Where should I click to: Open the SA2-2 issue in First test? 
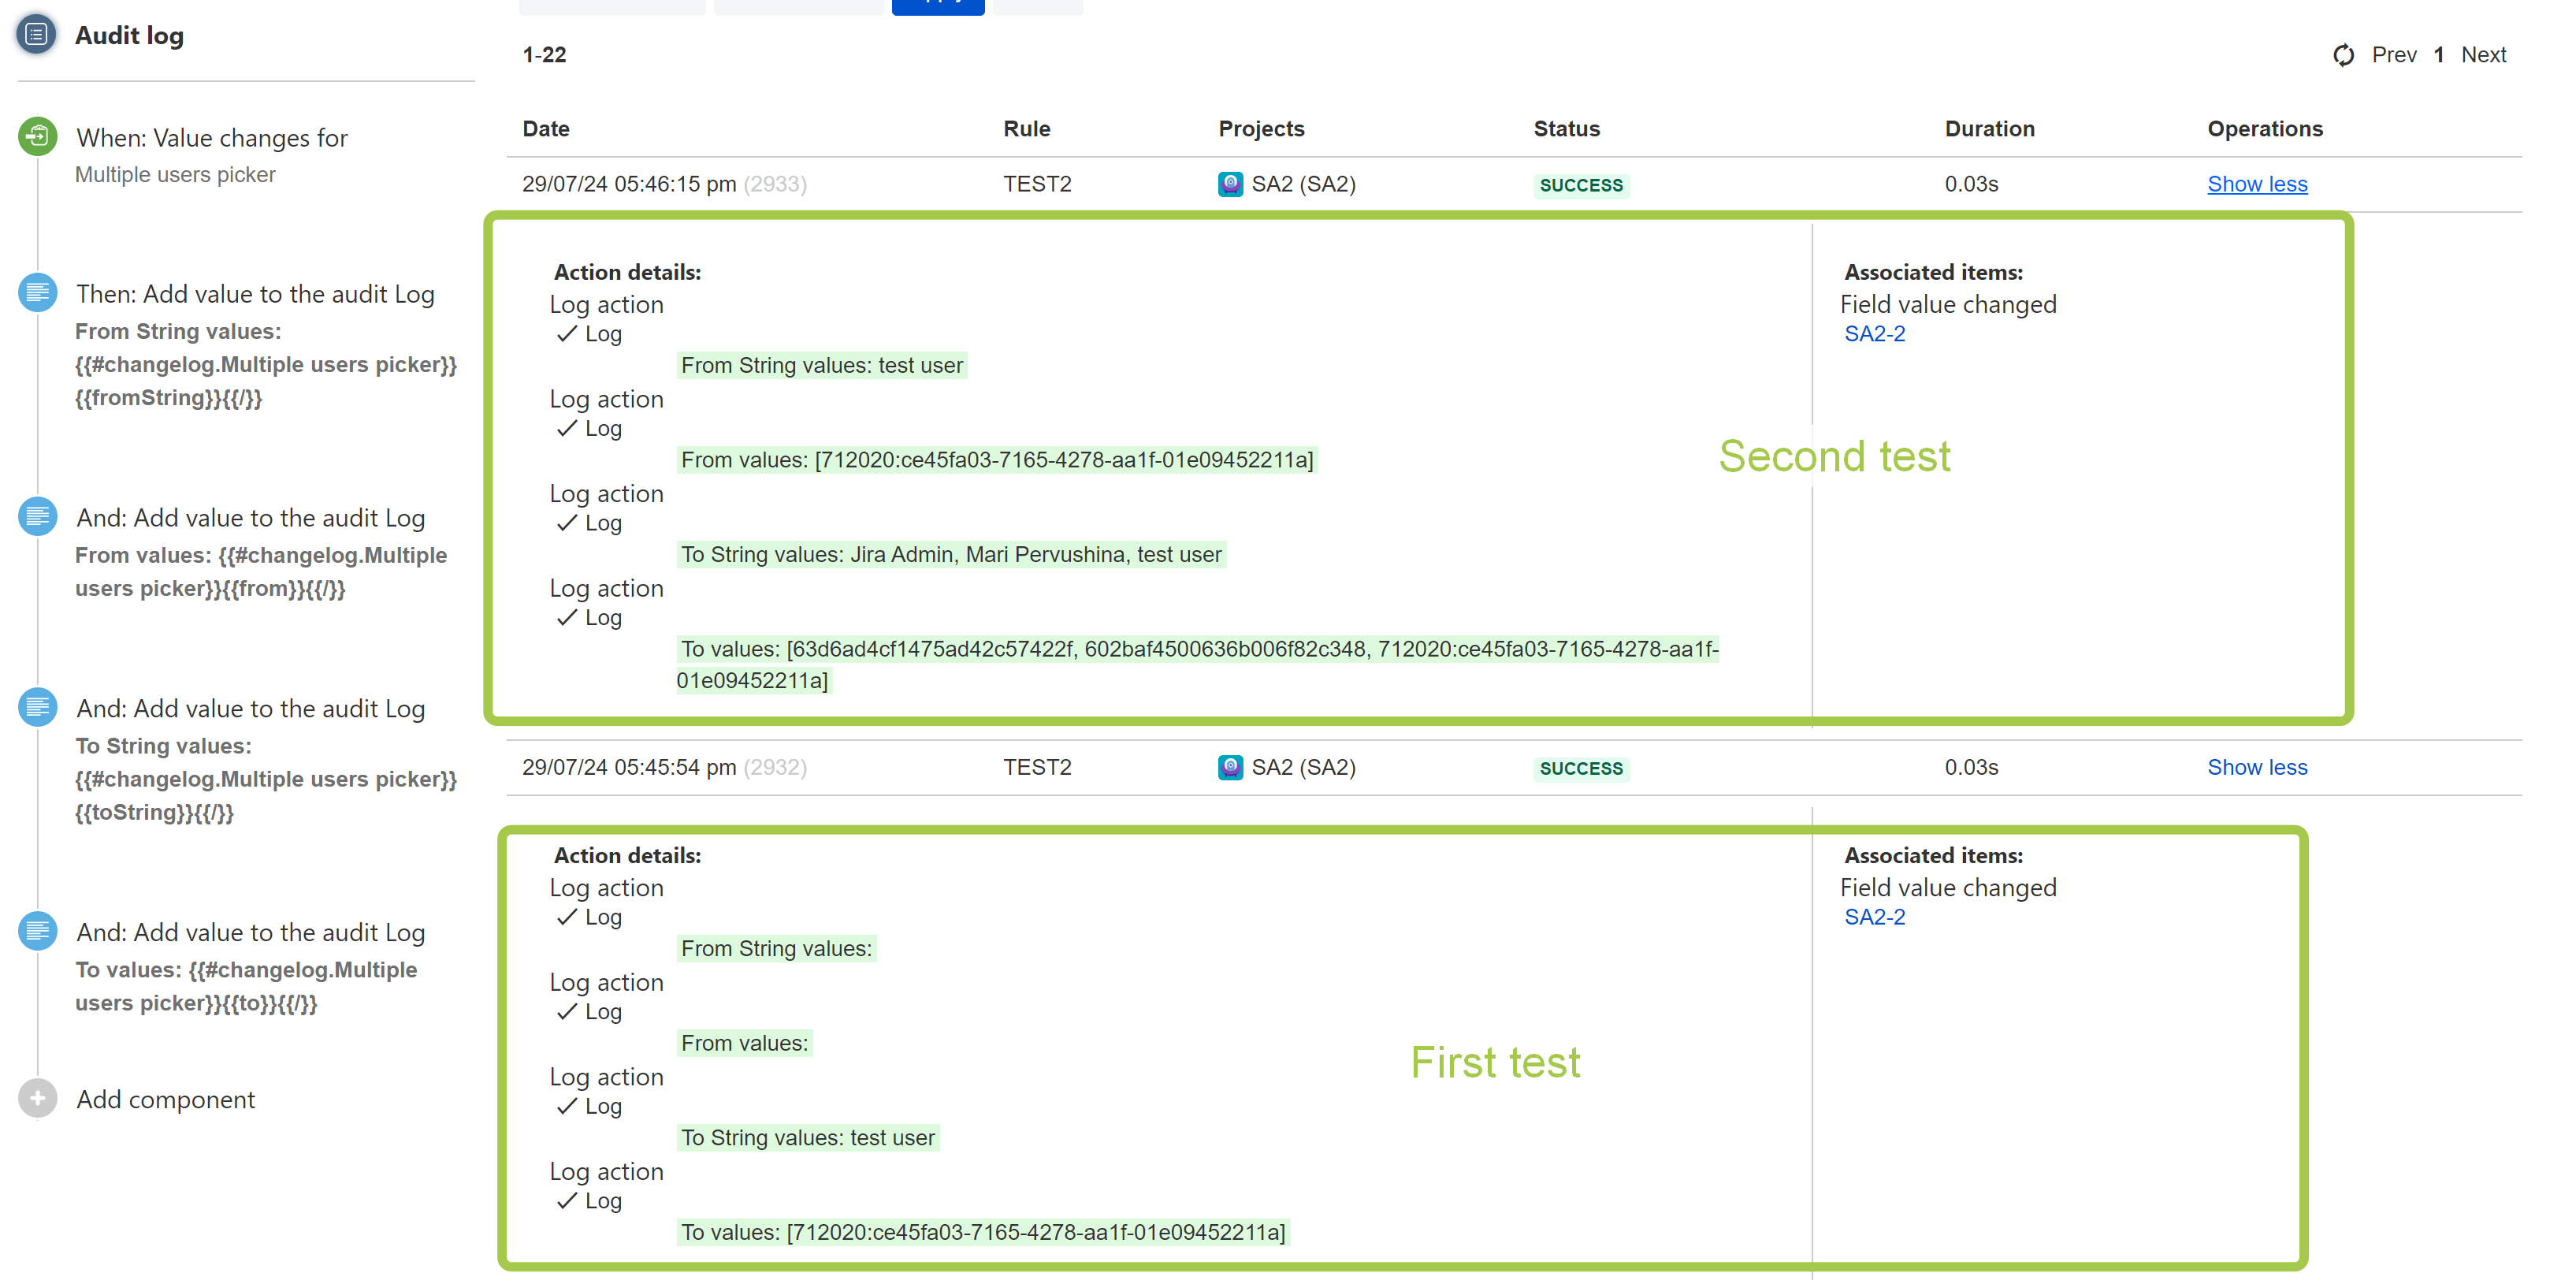pyautogui.click(x=1874, y=917)
